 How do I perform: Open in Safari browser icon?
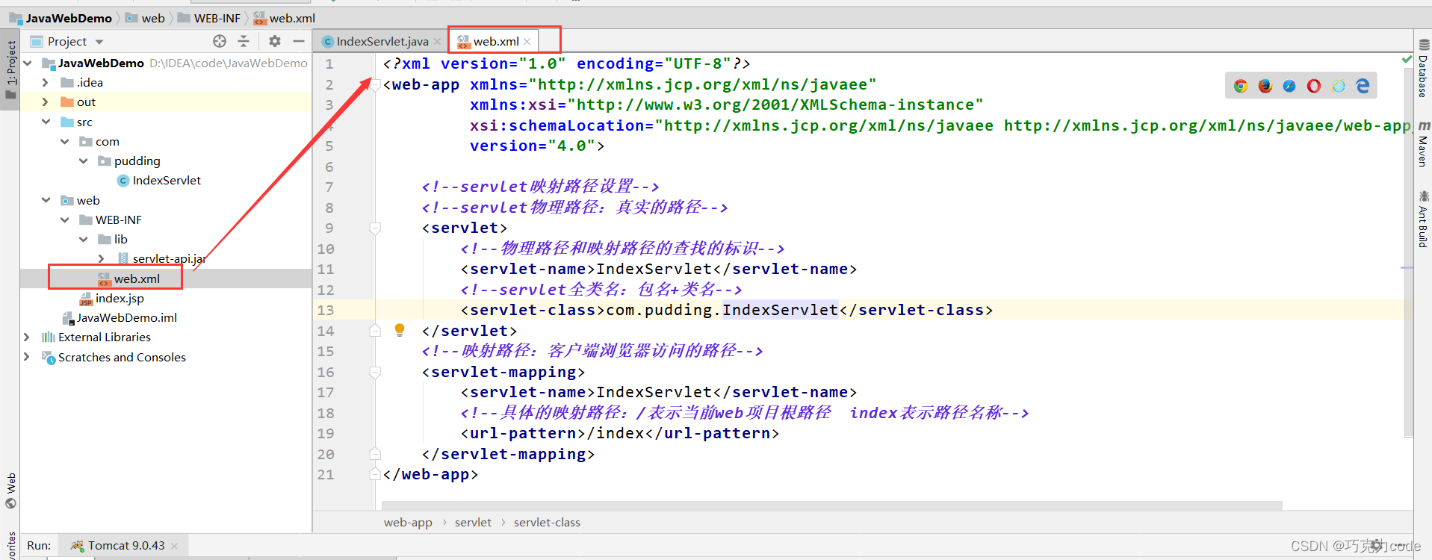[1289, 86]
